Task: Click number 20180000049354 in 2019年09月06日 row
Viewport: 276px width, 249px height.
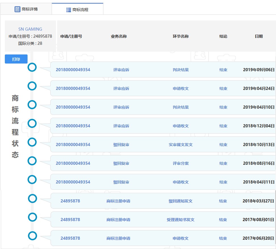Action: [x=73, y=70]
